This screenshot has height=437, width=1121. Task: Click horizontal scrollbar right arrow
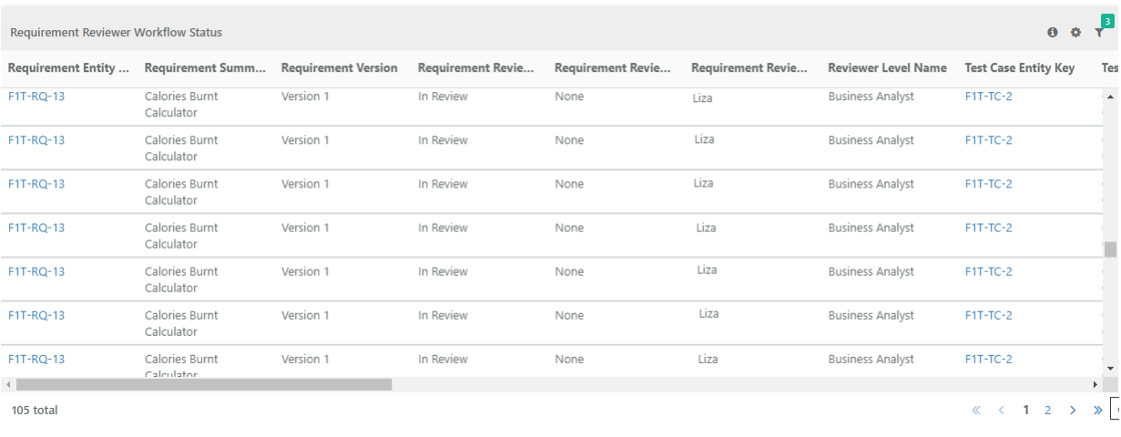tap(1096, 385)
